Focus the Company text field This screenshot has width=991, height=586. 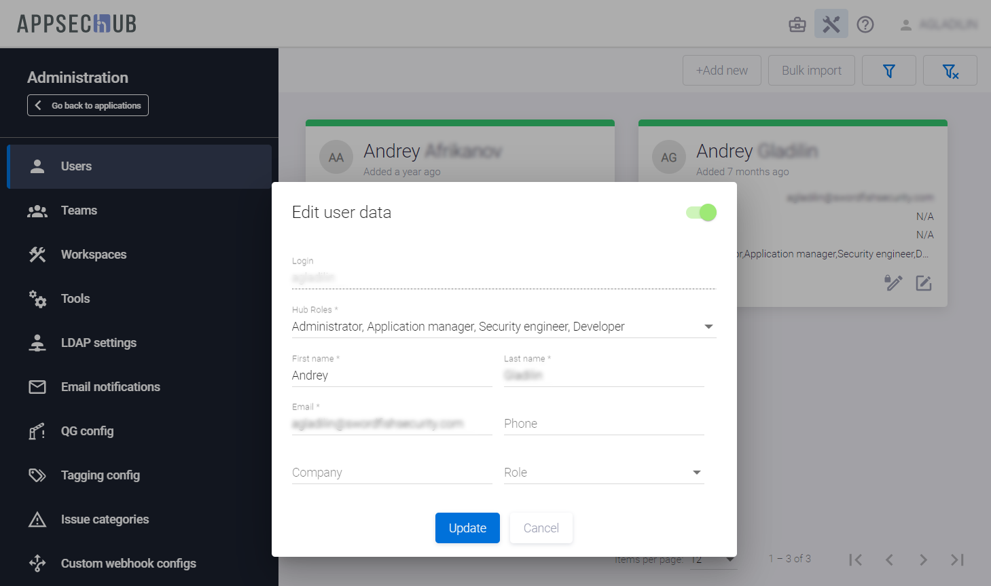coord(391,473)
